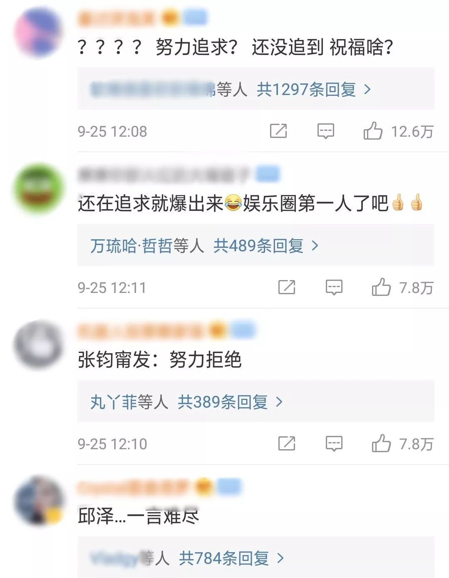Open reply bubble on 9-25 12:11 comment
The width and height of the screenshot is (449, 578).
[334, 288]
